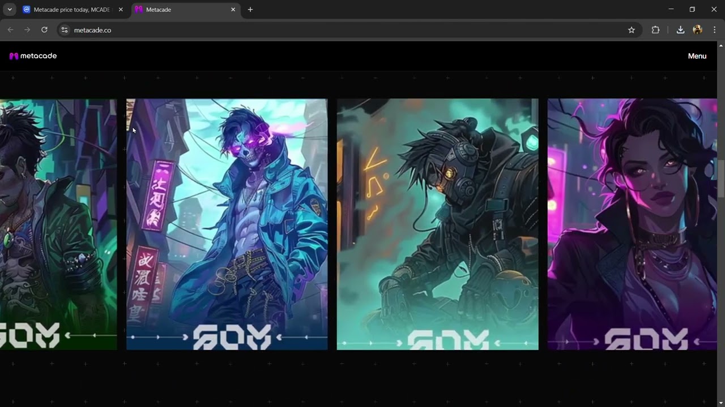Open the Chrome profile avatar
The height and width of the screenshot is (407, 725).
click(x=697, y=30)
